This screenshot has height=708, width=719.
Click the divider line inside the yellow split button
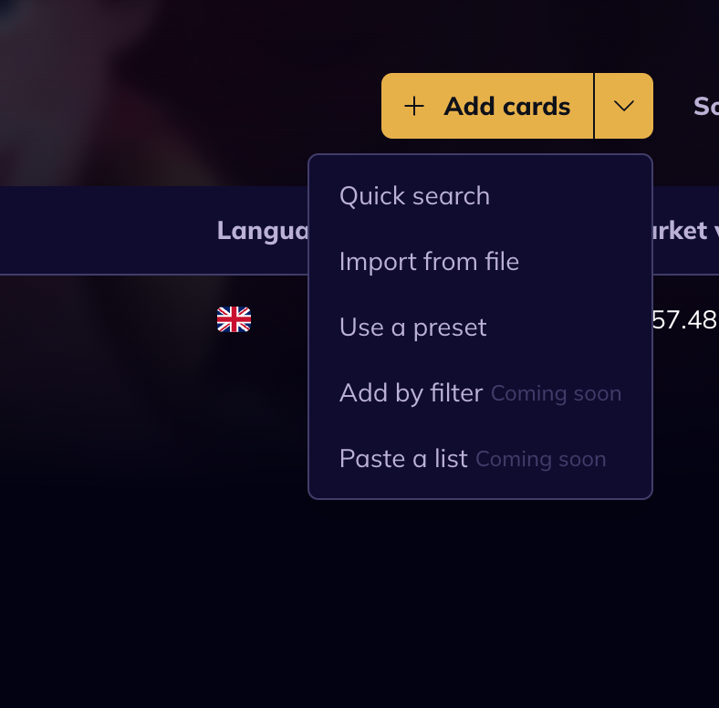click(594, 106)
